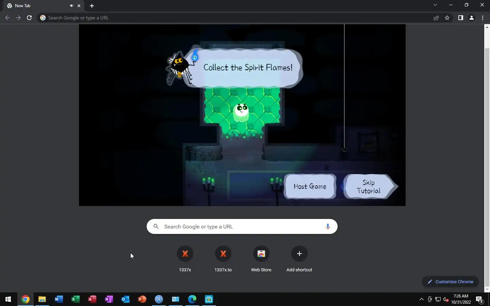
Task: Go forward with the forward arrow
Action: (x=18, y=18)
